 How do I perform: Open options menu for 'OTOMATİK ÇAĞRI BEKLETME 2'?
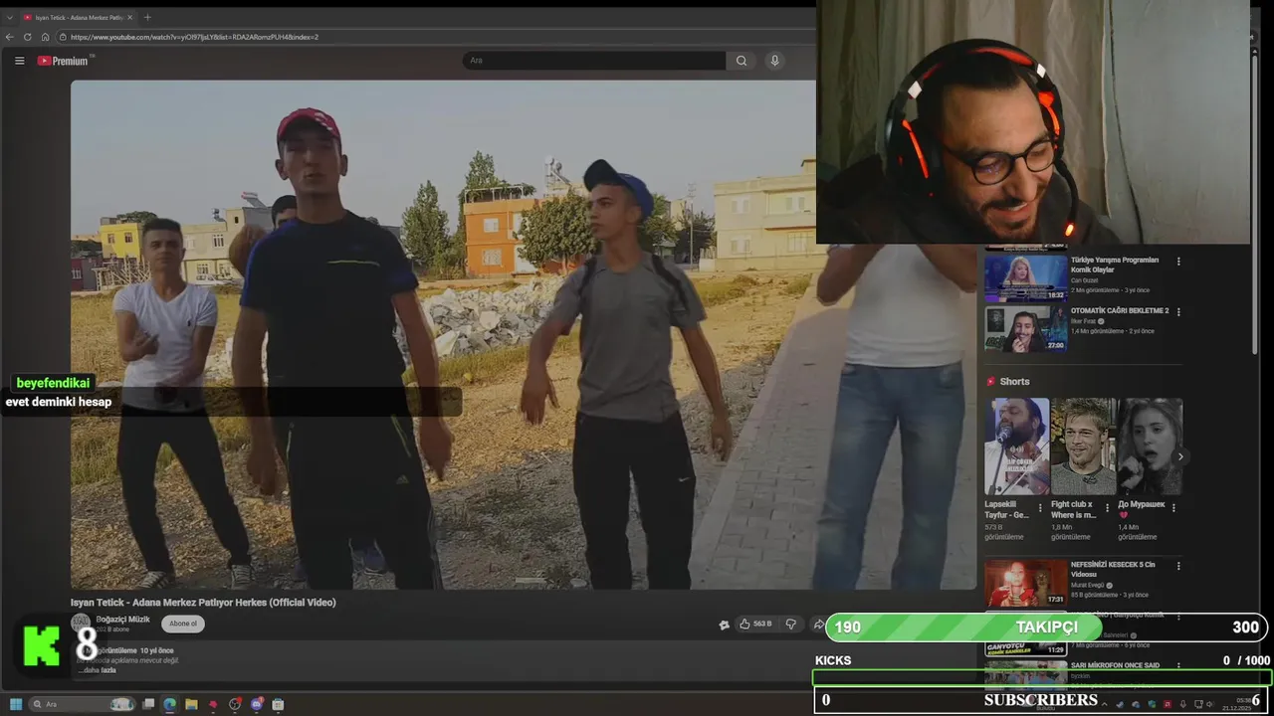click(1178, 311)
